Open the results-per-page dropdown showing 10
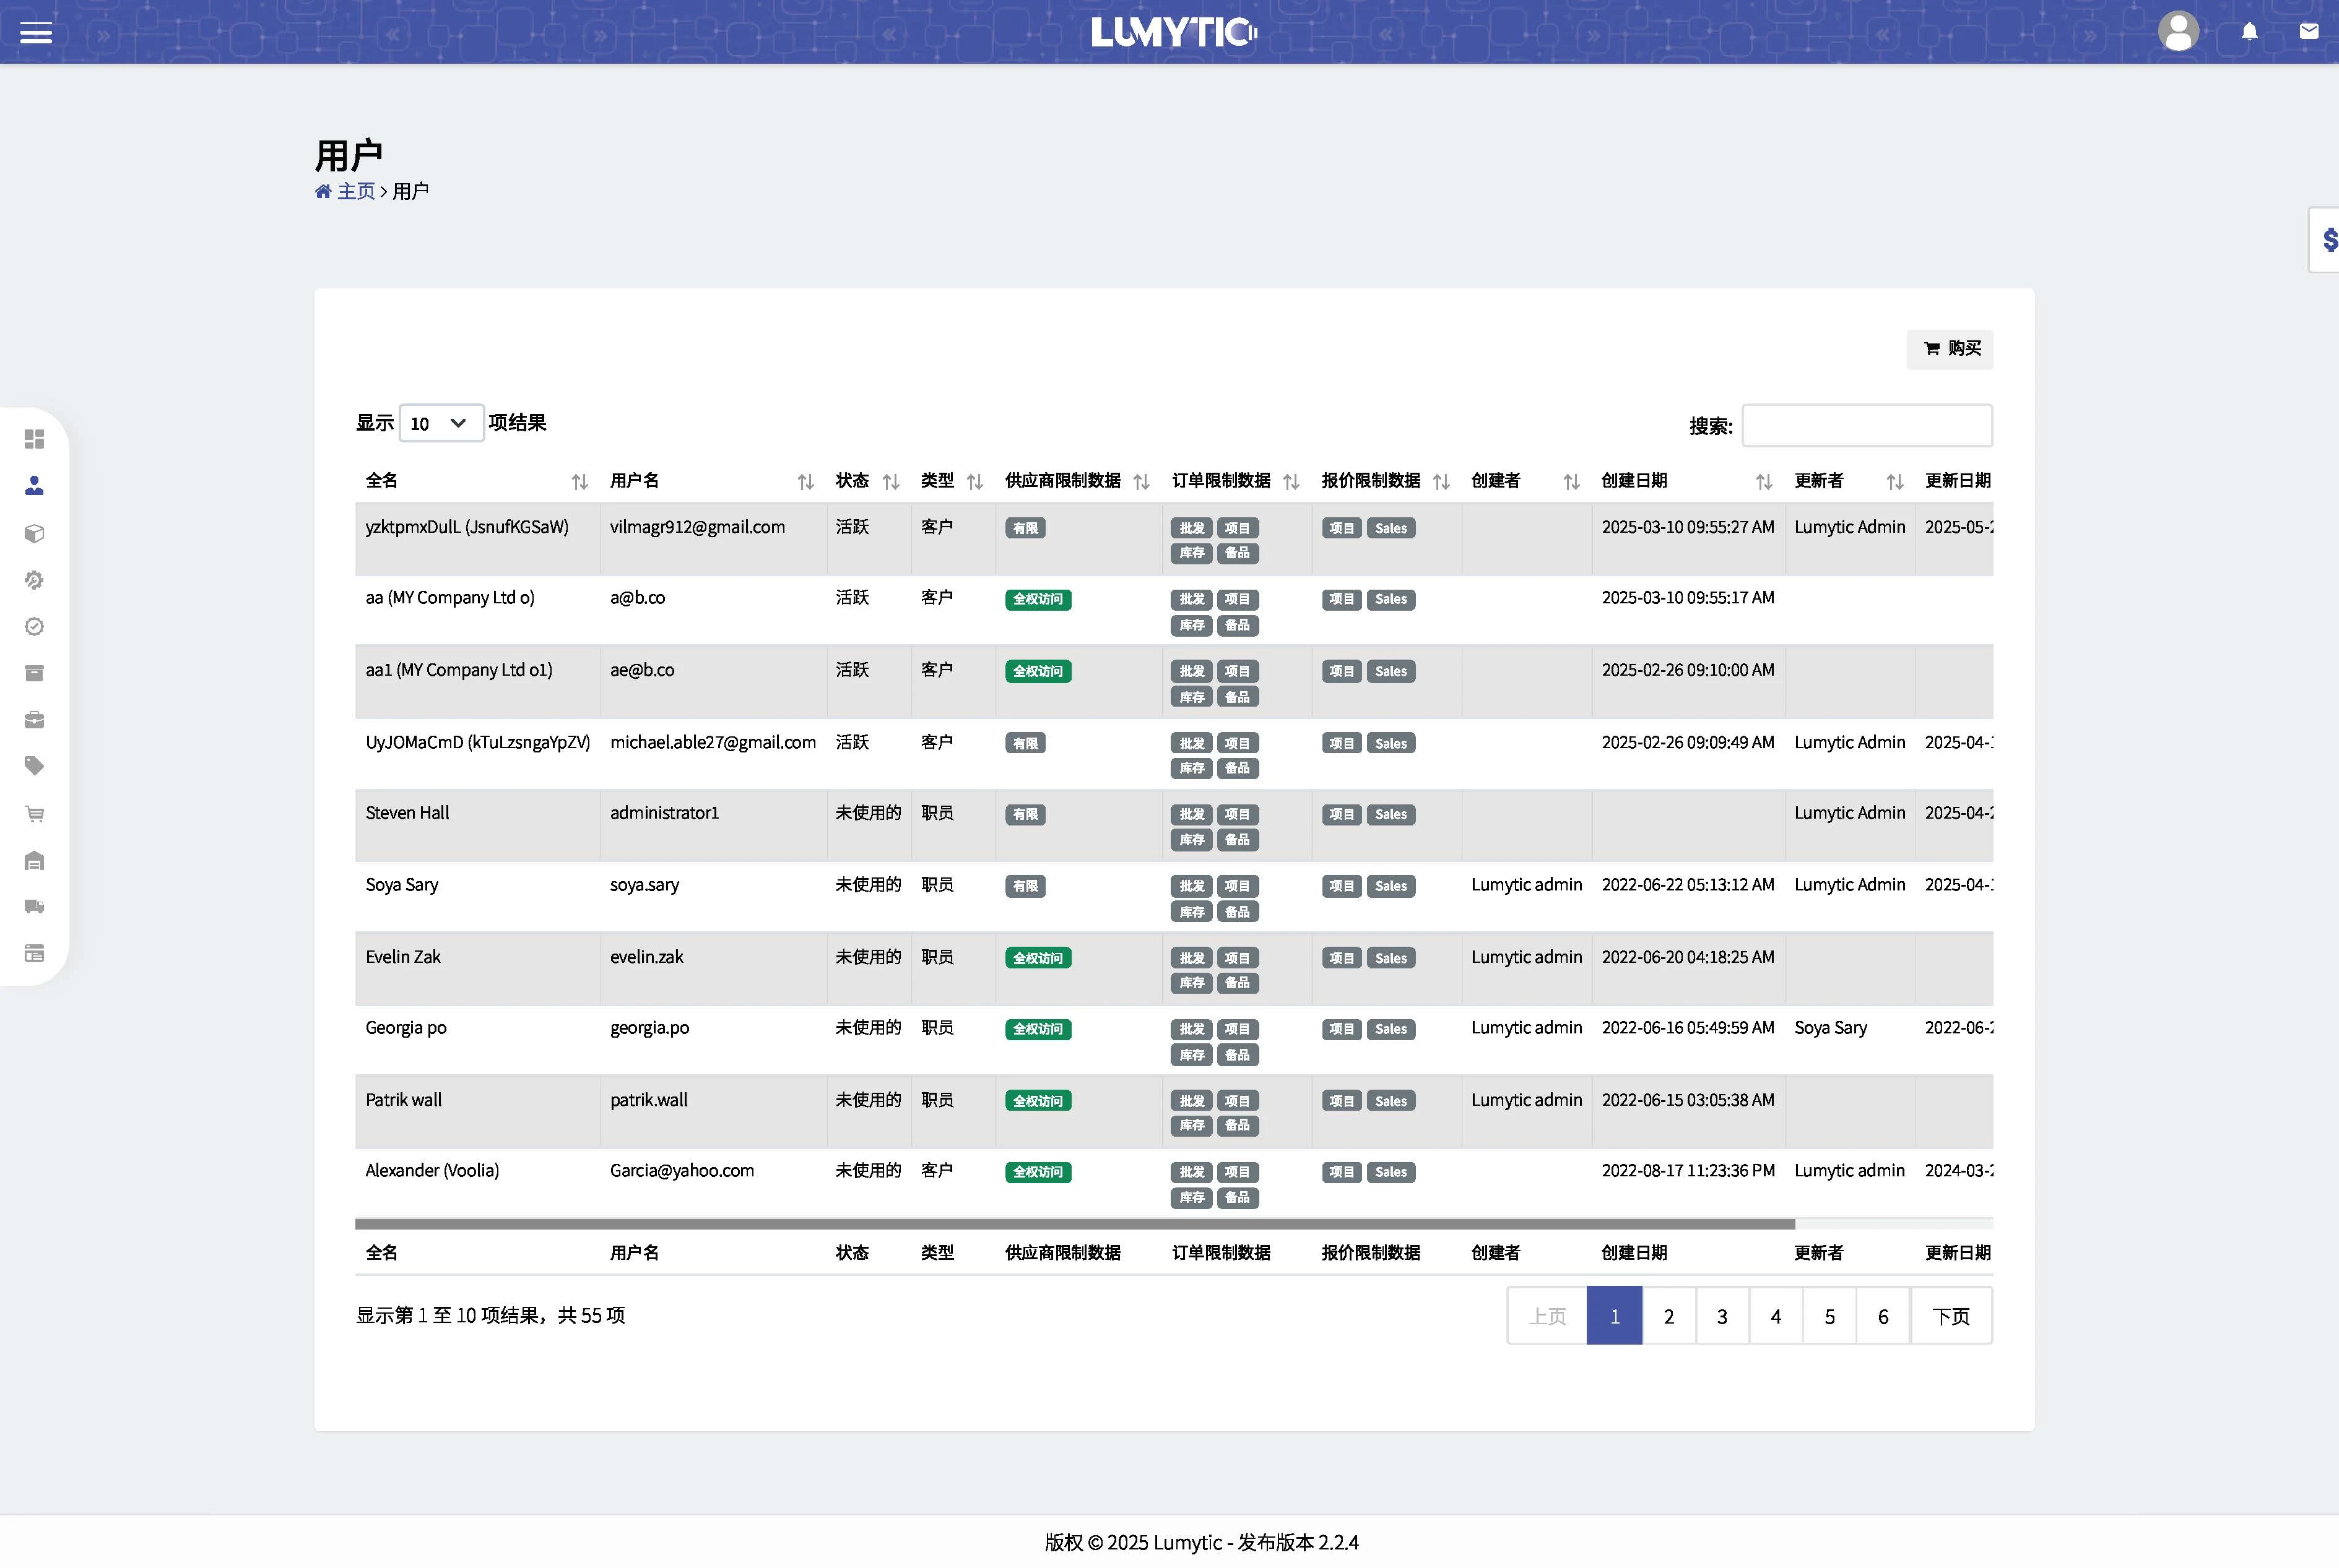The image size is (2339, 1568). coord(440,424)
